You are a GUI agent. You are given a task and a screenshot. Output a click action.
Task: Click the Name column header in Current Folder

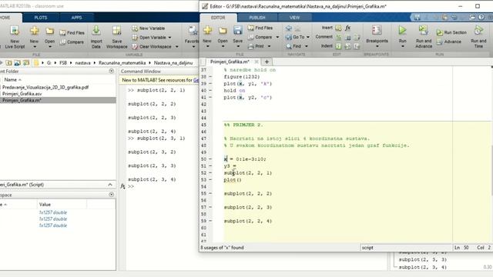(11, 80)
